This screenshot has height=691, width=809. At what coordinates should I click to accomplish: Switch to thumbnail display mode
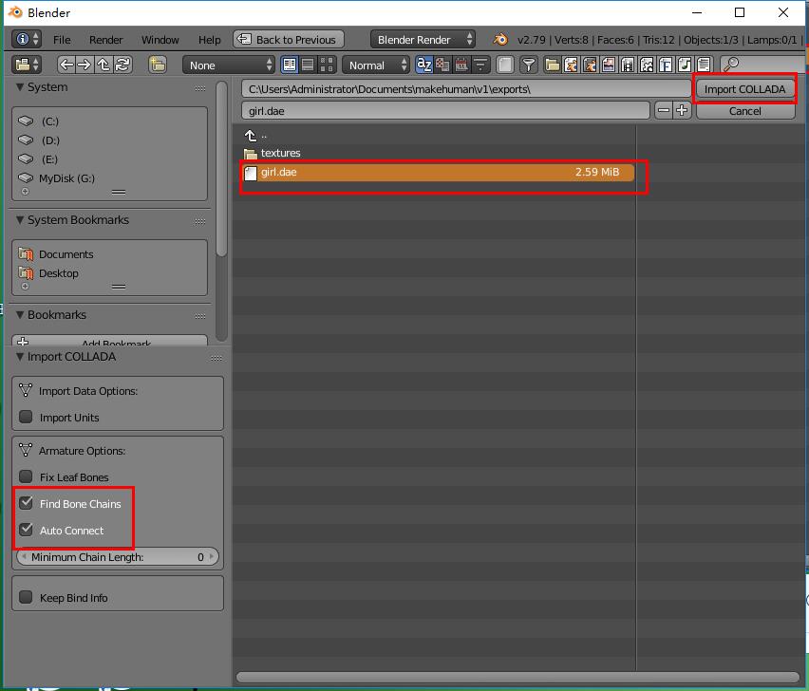click(x=327, y=65)
